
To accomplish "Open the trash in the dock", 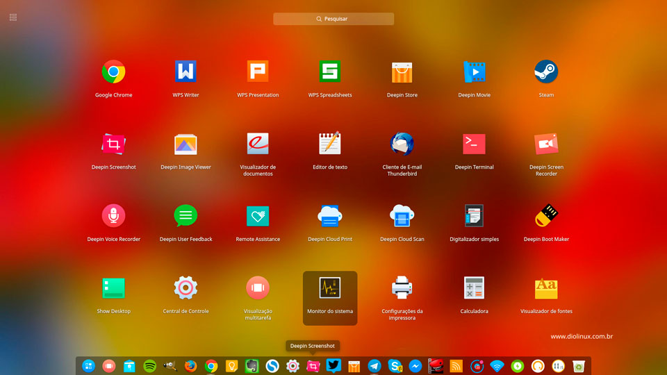I will tap(579, 366).
